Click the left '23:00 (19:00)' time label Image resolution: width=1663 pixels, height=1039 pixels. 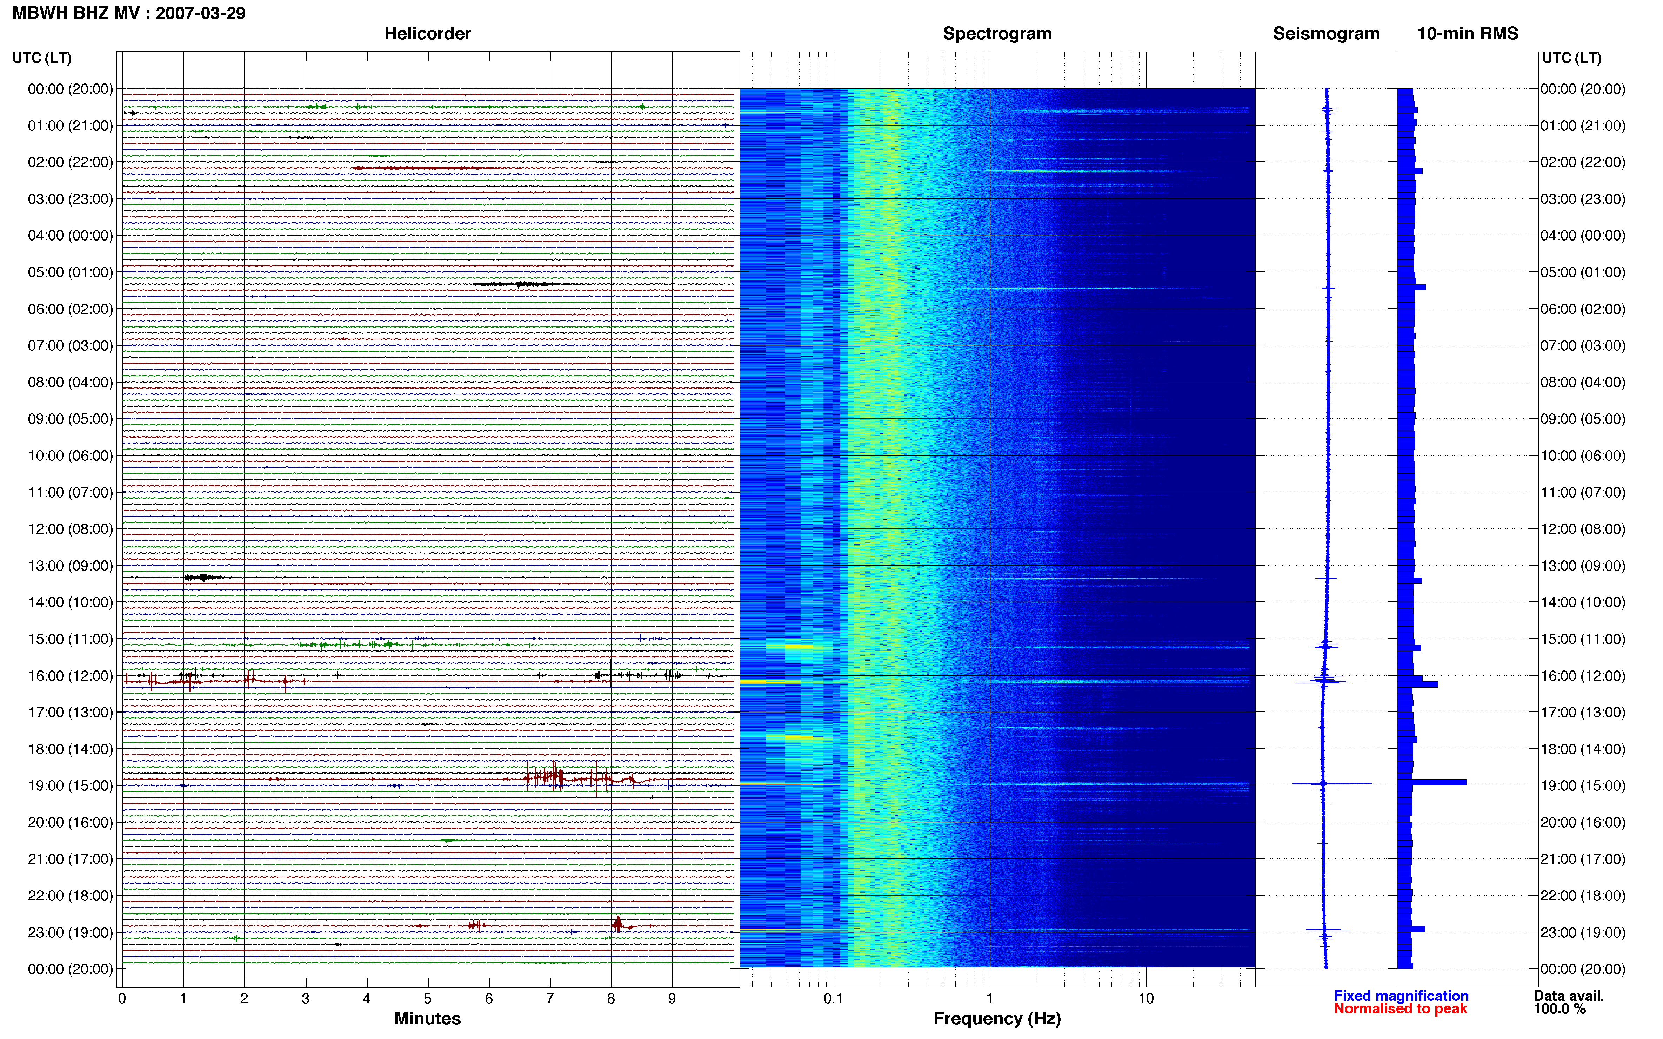click(70, 932)
